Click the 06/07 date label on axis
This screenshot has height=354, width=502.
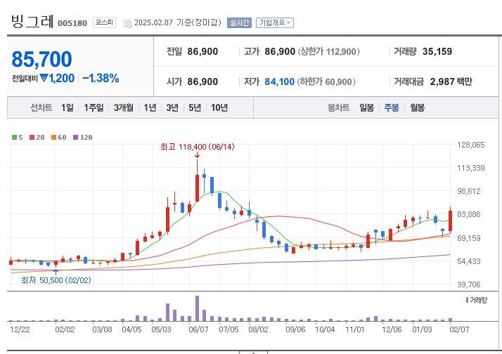pos(198,329)
